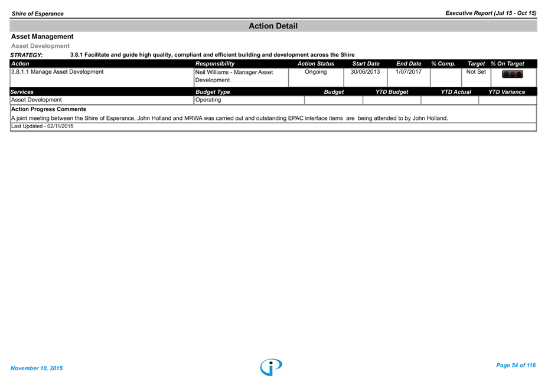The image size is (548, 388).
Task: Click the Shire of Esperance header text
Action: [37, 14]
